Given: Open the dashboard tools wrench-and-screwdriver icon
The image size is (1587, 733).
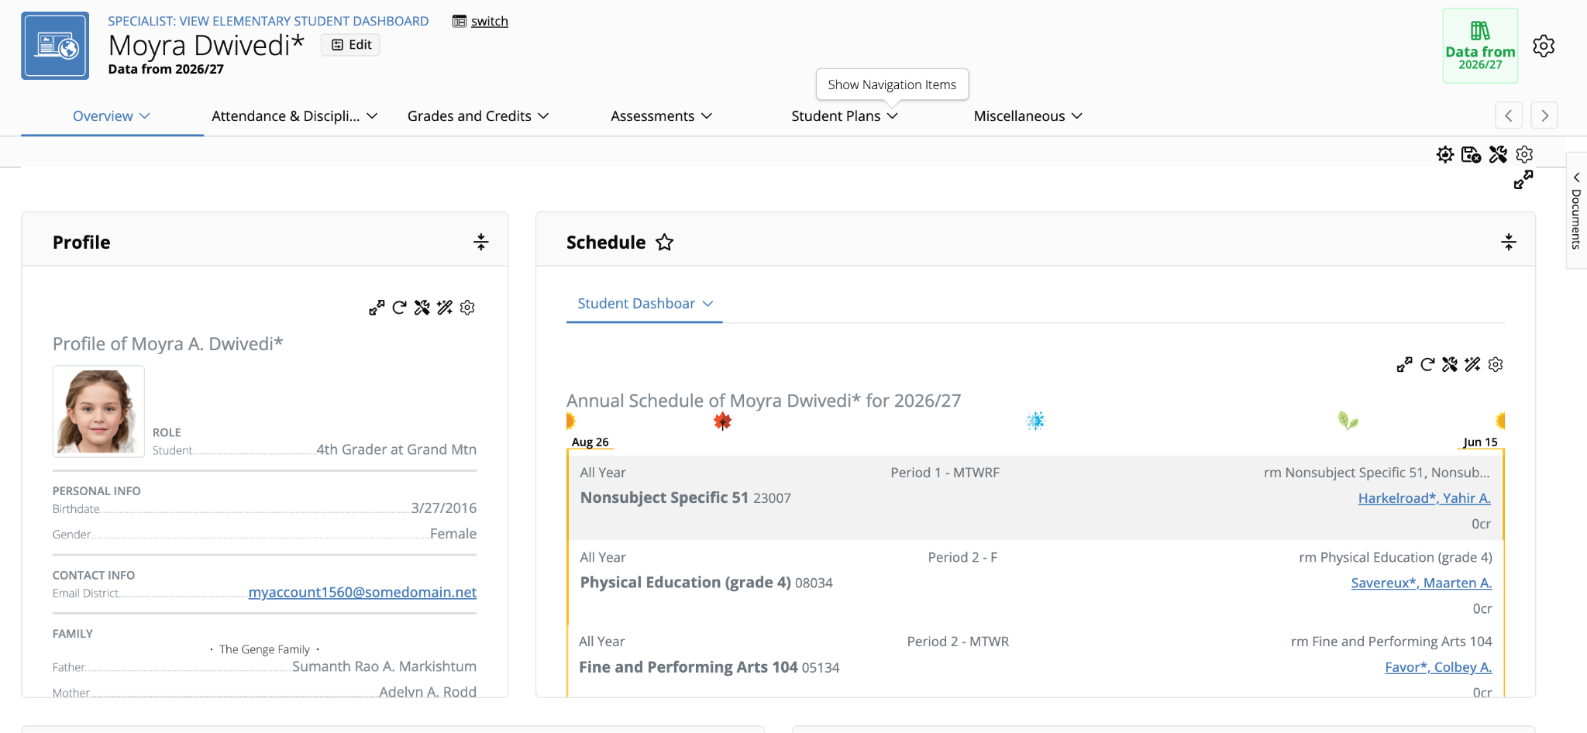Looking at the screenshot, I should [1498, 154].
